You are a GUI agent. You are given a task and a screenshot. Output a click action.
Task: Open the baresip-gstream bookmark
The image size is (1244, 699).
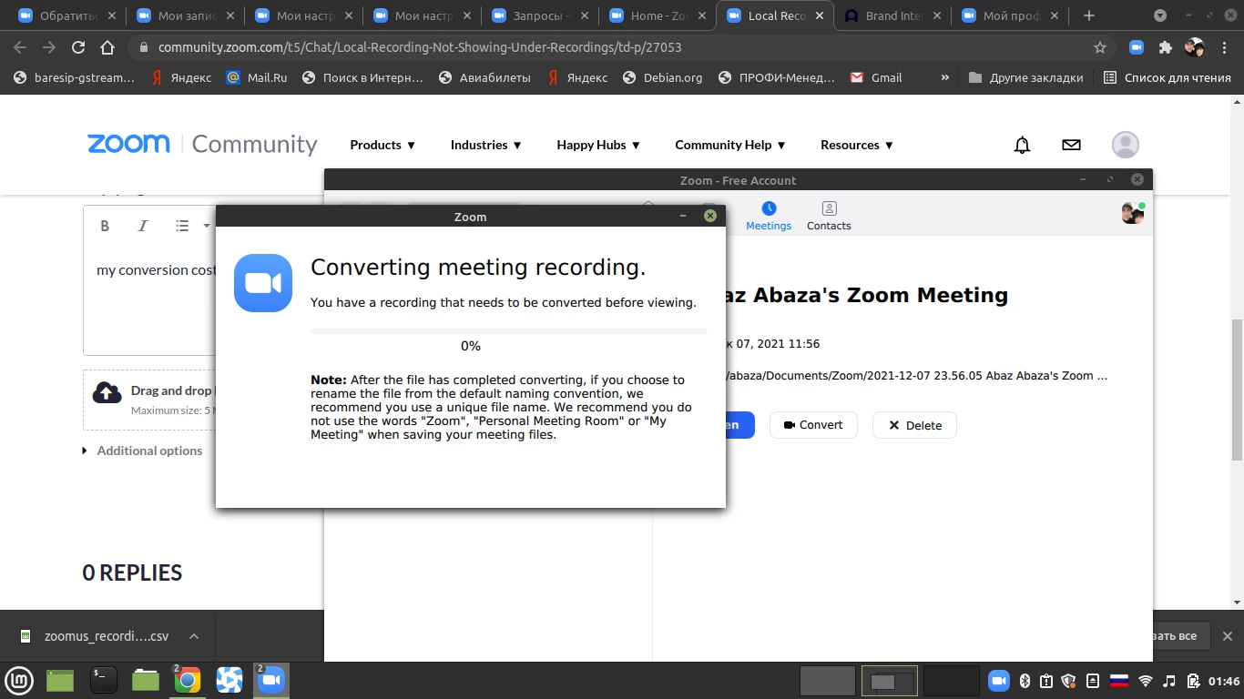pyautogui.click(x=74, y=77)
